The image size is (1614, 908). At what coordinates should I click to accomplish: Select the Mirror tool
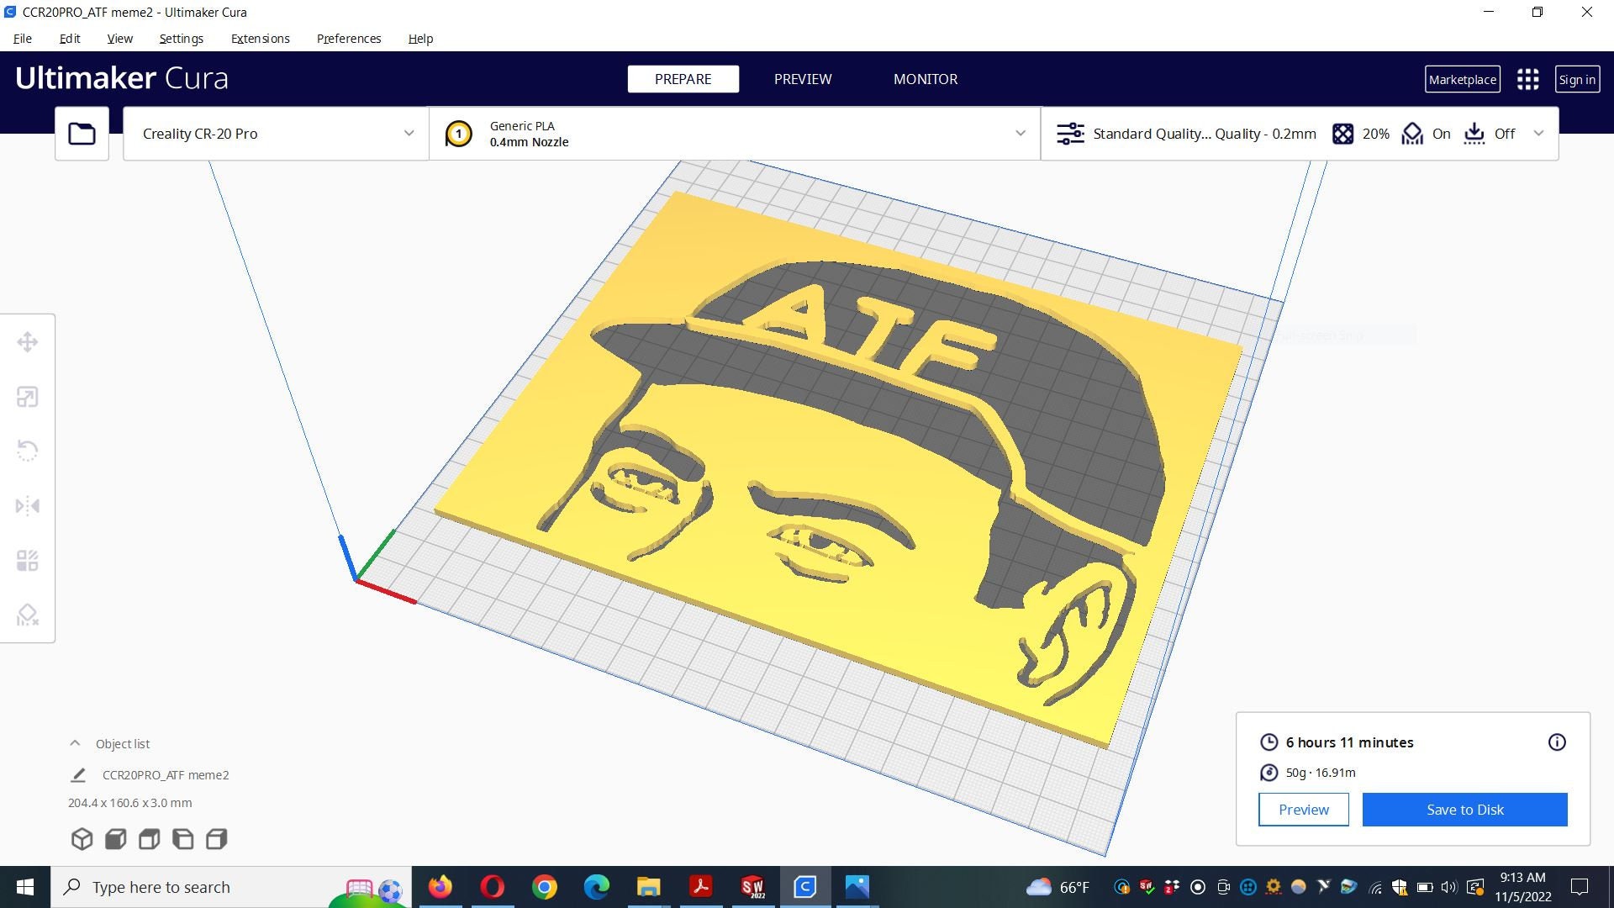click(28, 505)
